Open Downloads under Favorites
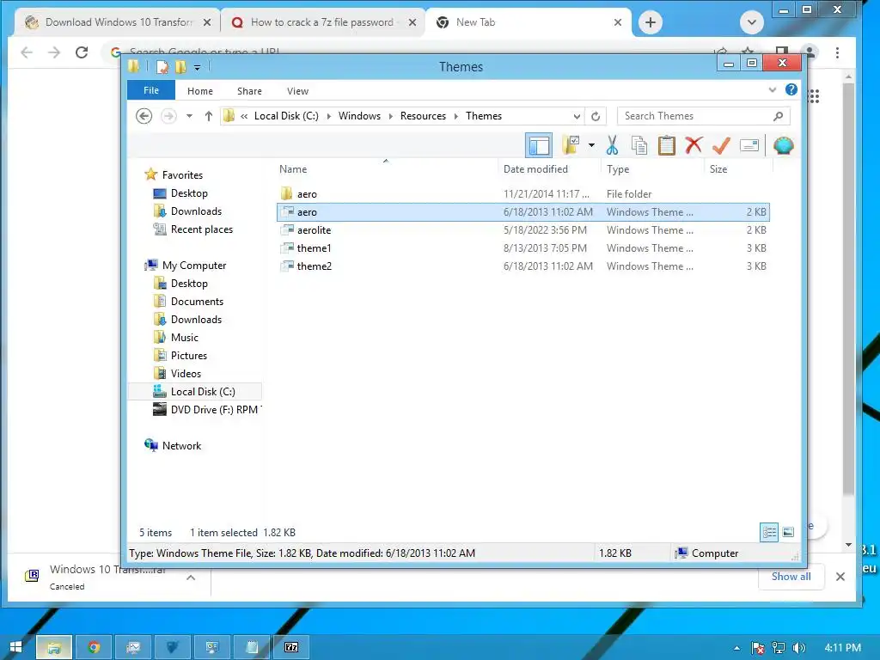Screen dimensions: 880x660 coord(196,211)
